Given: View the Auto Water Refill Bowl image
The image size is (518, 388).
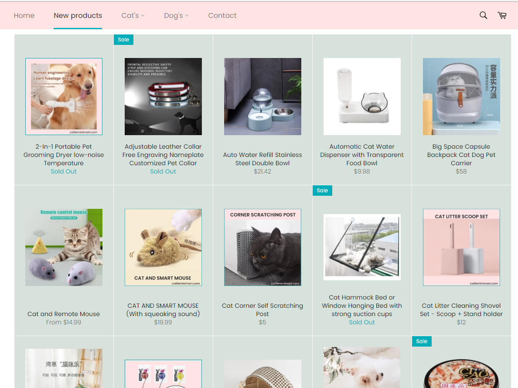Looking at the screenshot, I should [262, 96].
